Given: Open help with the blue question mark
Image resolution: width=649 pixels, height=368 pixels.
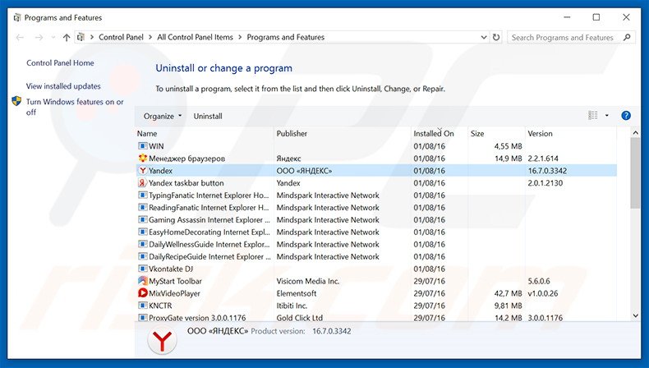Looking at the screenshot, I should (626, 116).
